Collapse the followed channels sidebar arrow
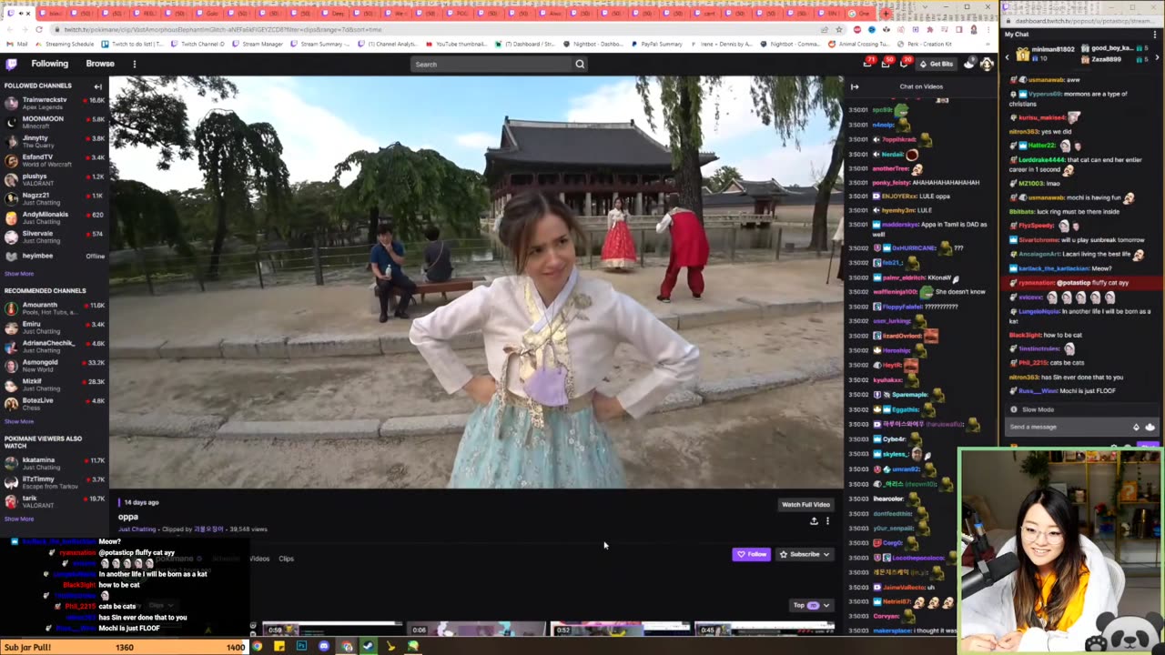 pos(97,86)
